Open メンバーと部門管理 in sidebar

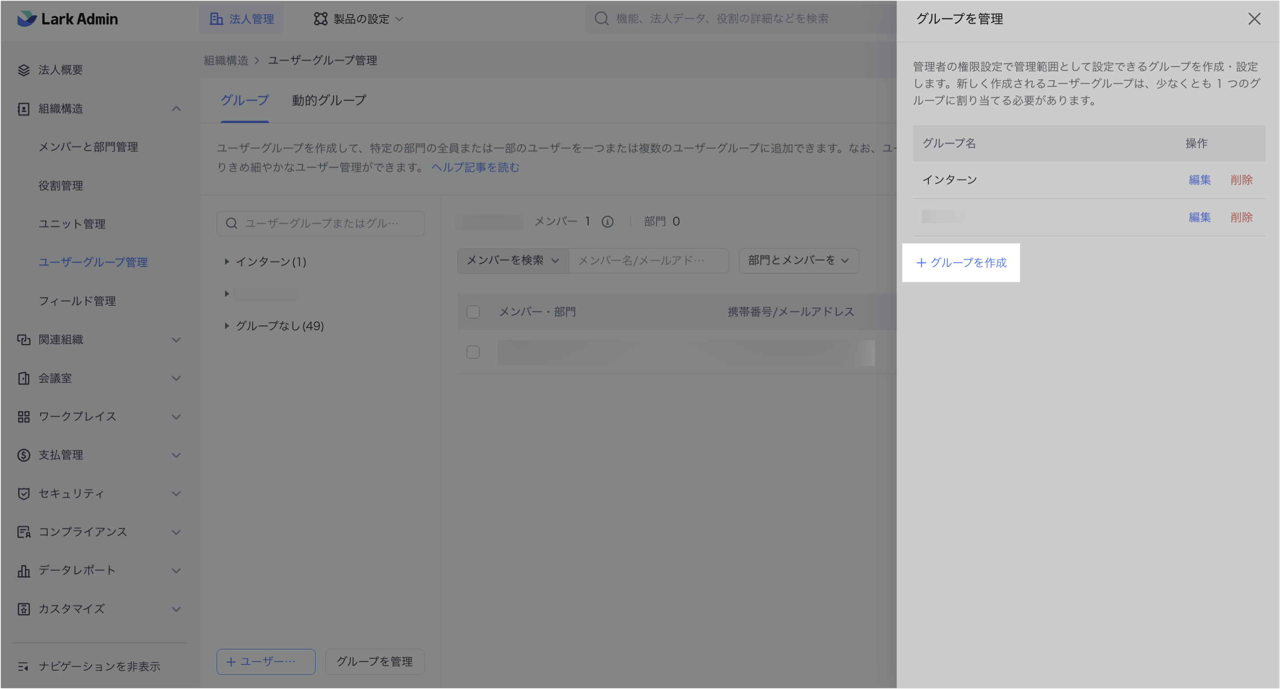[89, 147]
